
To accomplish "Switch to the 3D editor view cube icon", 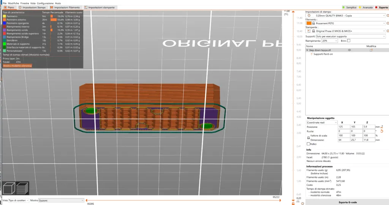I will pyautogui.click(x=9, y=188).
